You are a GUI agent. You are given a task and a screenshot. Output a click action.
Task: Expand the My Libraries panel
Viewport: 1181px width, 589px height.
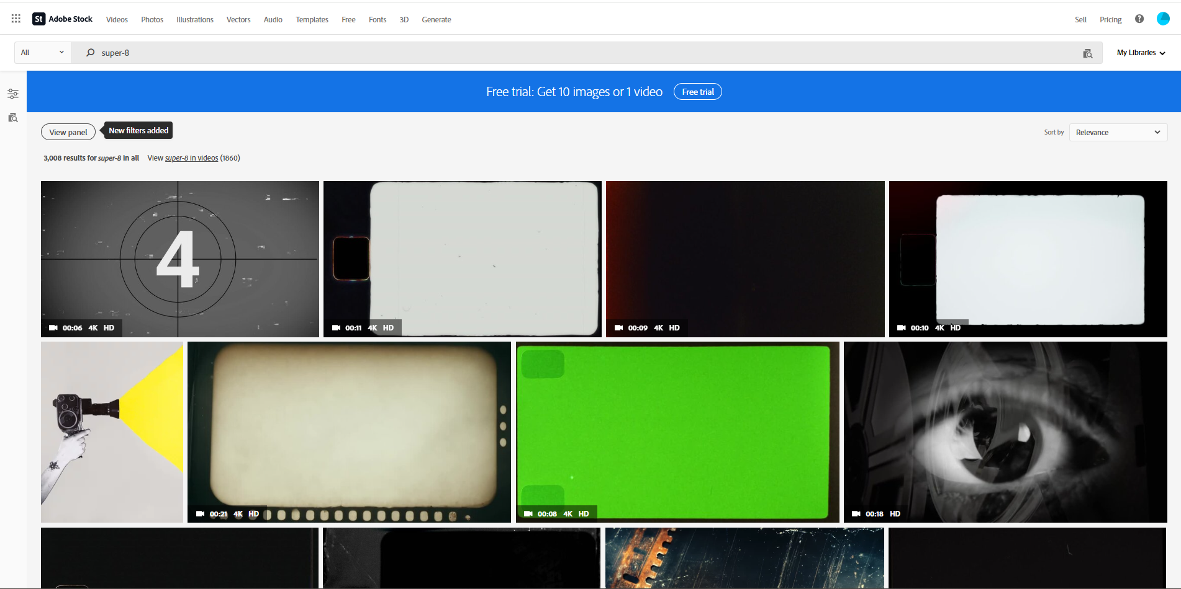tap(1140, 53)
